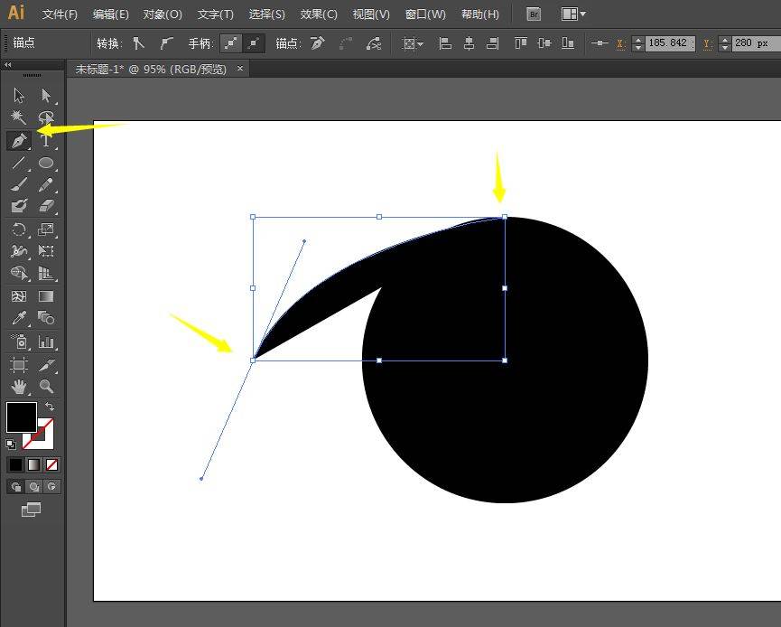
Task: Select the Direct Selection tool
Action: 46,96
